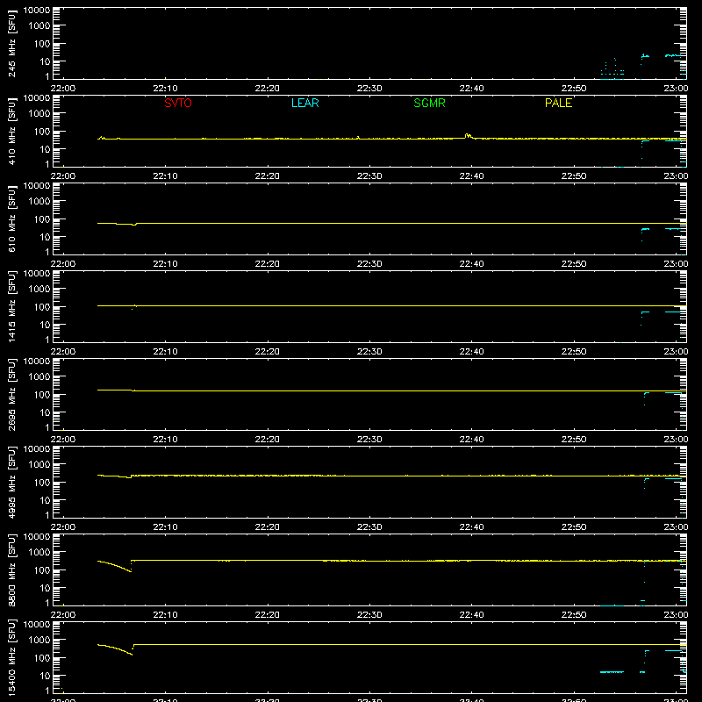Viewport: 702px width, 702px height.
Task: Click the 22:10 label under the 2695 MHz plot
Action: [165, 440]
